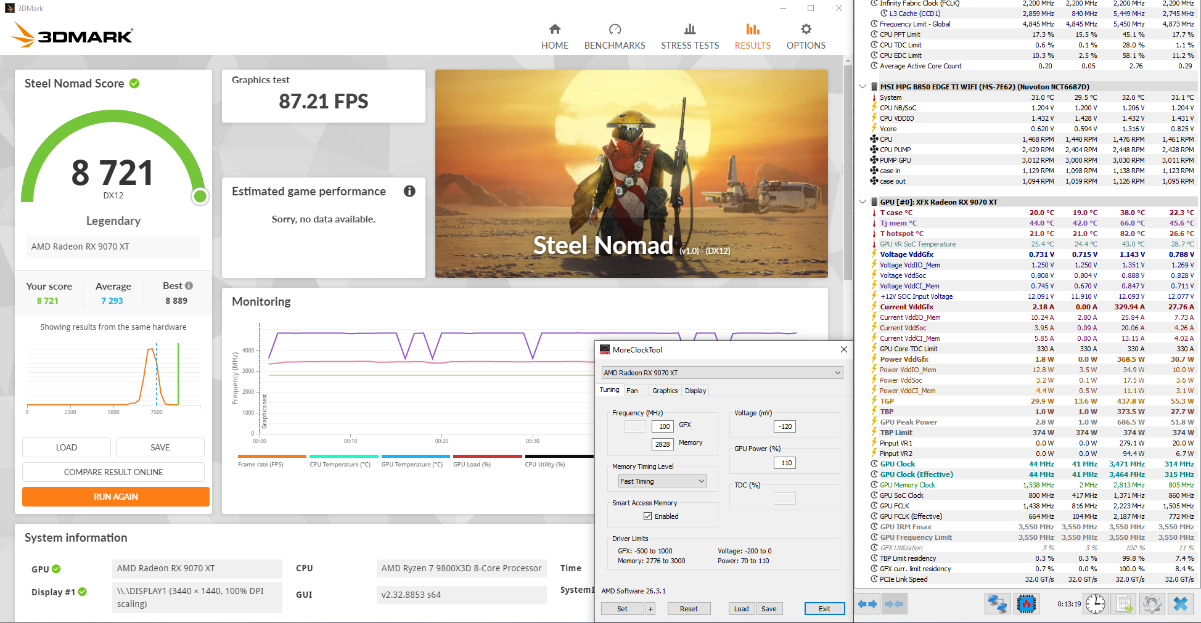Image resolution: width=1201 pixels, height=623 pixels.
Task: Click the motherboard icon of the MSI MPG group
Action: (x=874, y=87)
